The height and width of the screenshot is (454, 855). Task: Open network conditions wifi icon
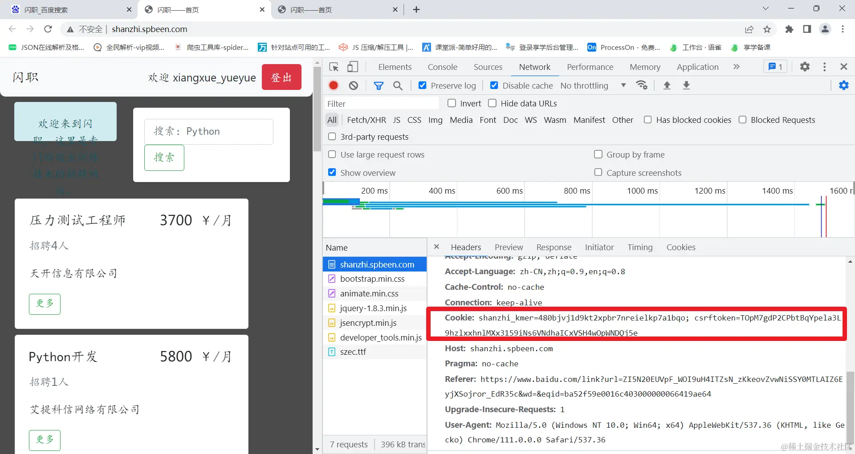(642, 85)
